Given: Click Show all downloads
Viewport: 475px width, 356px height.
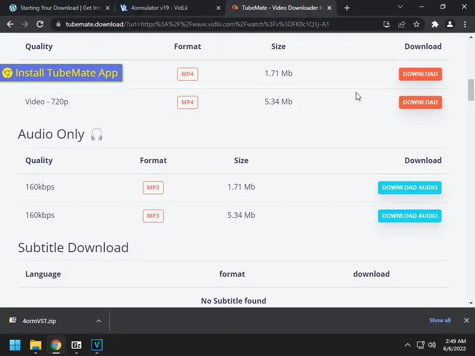Looking at the screenshot, I should click(x=440, y=320).
